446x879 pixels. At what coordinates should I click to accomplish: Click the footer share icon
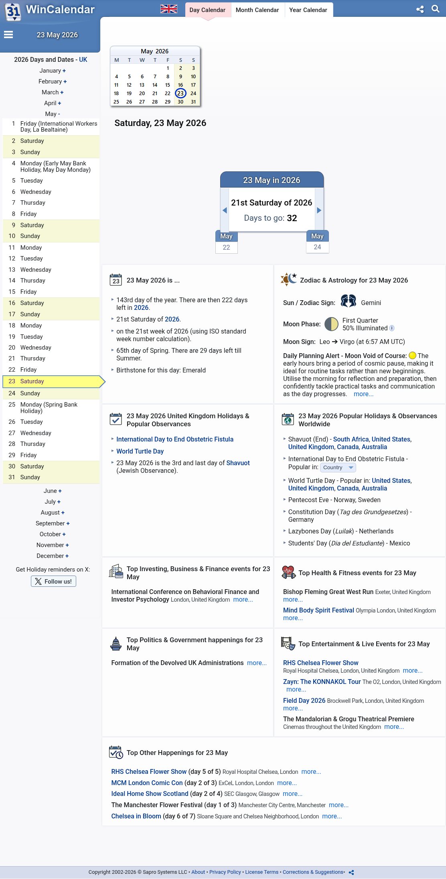pyautogui.click(x=351, y=872)
